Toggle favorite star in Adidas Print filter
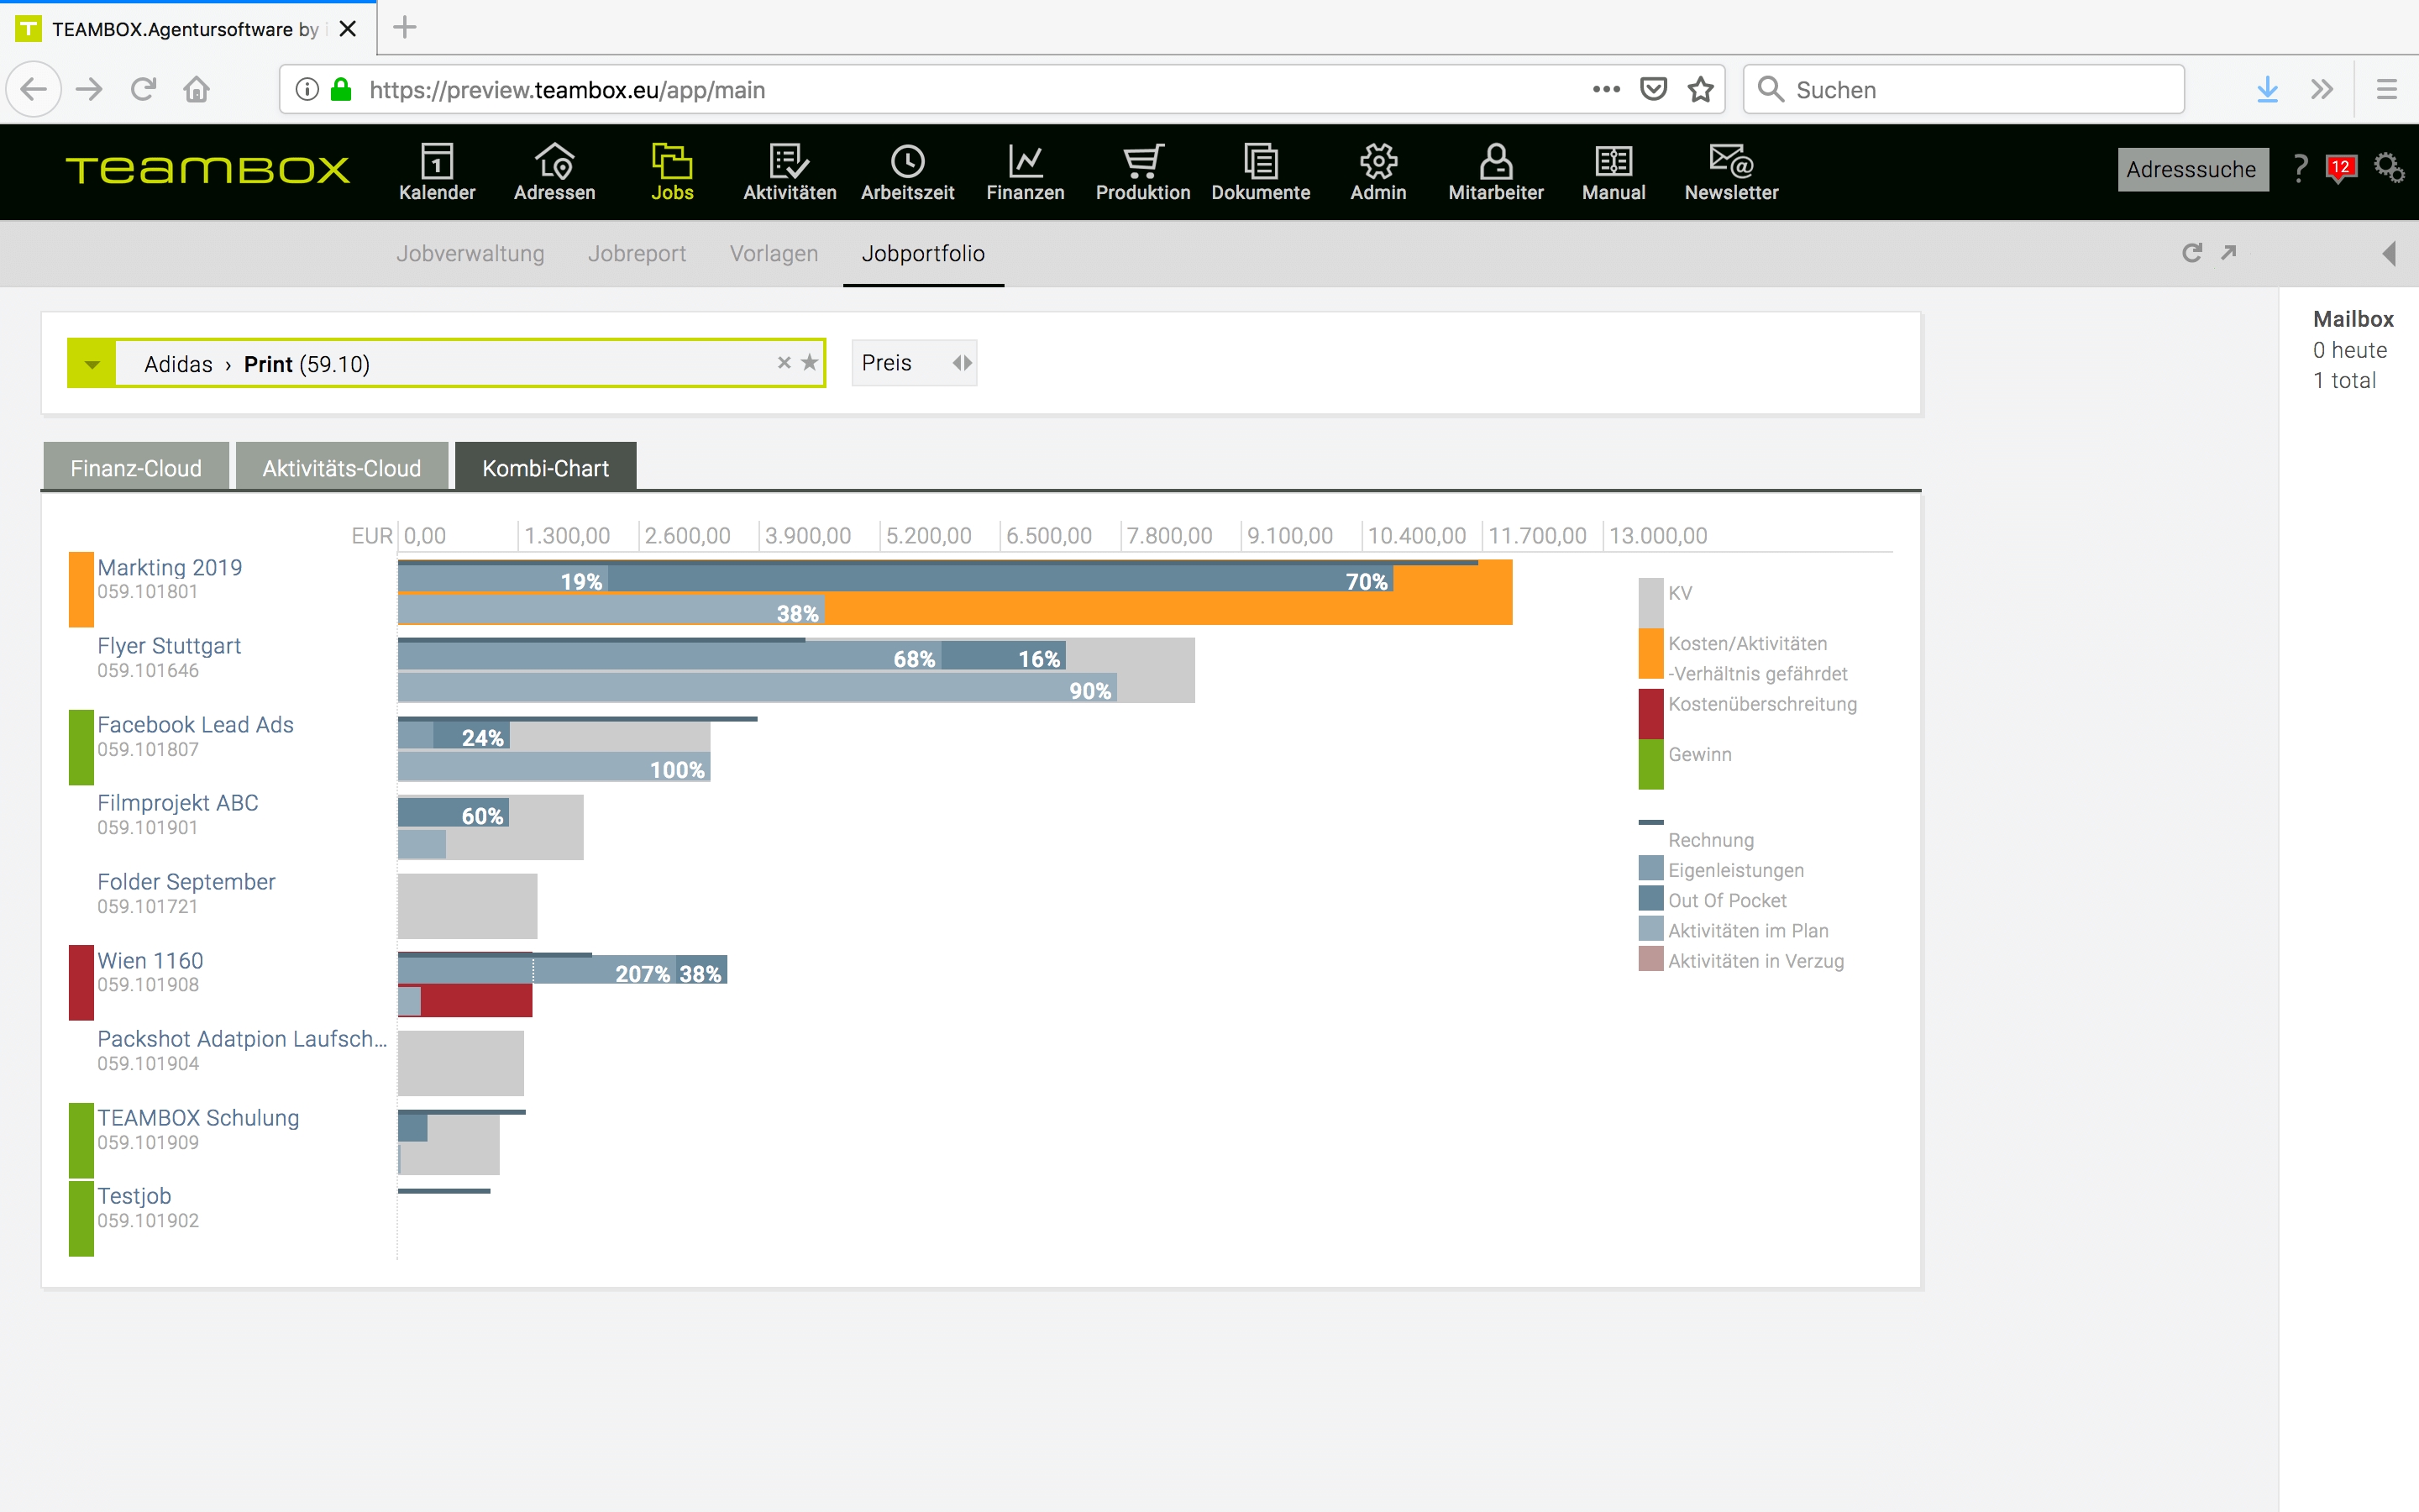The image size is (2419, 1512). (x=810, y=363)
